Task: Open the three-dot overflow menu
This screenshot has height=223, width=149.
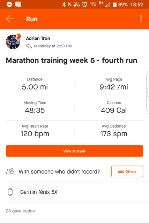Action: pos(141,18)
